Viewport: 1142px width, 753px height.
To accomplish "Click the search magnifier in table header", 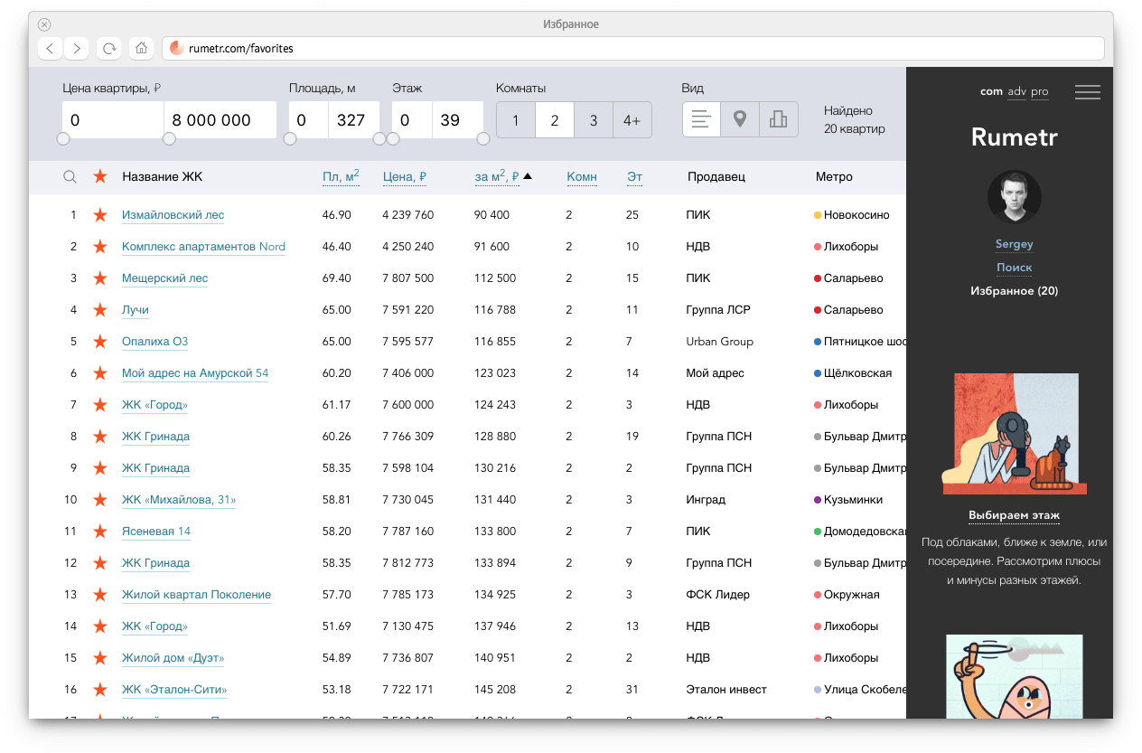I will 70,177.
